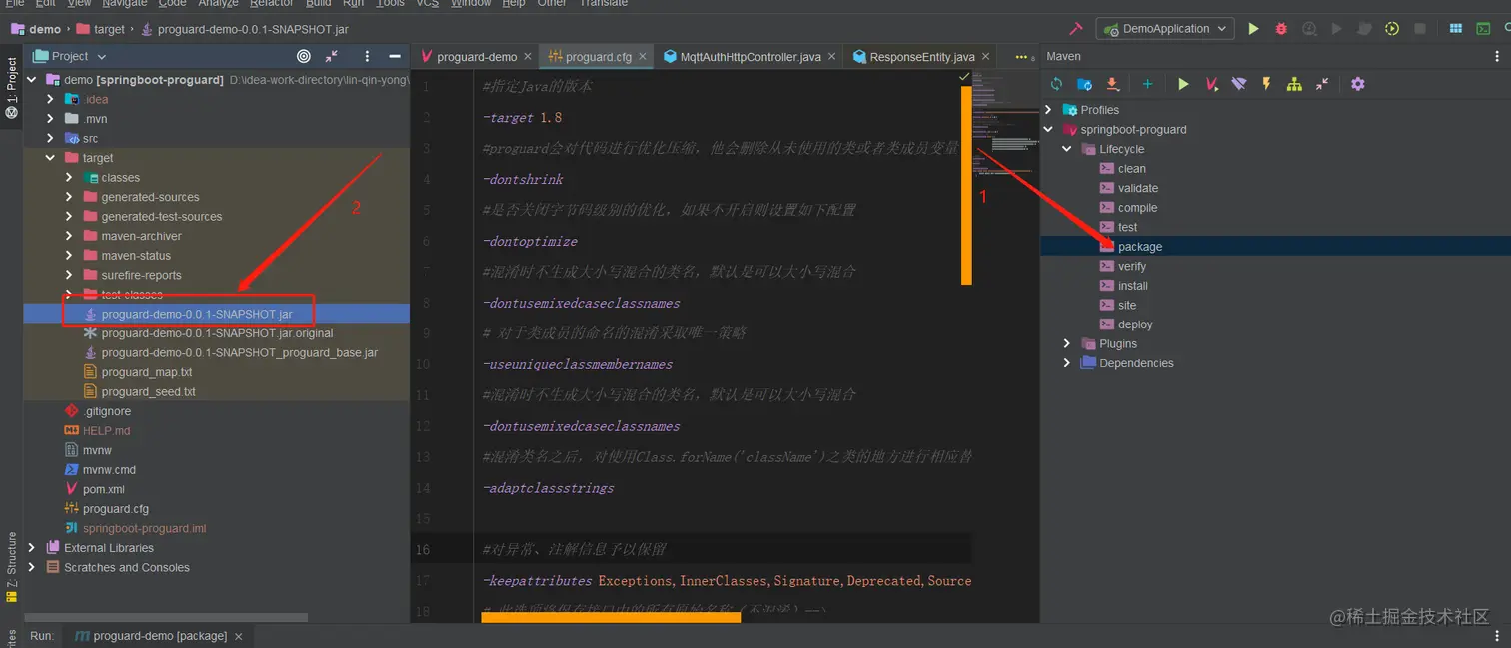Select the install lifecycle goal

pyautogui.click(x=1133, y=286)
